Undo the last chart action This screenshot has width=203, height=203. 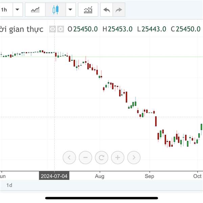[107, 9]
